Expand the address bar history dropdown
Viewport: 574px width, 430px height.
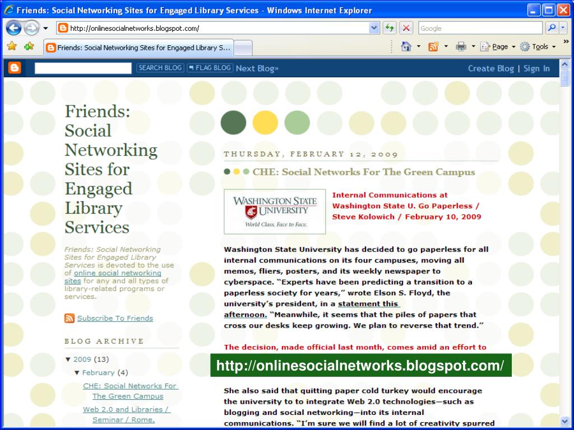(x=374, y=28)
